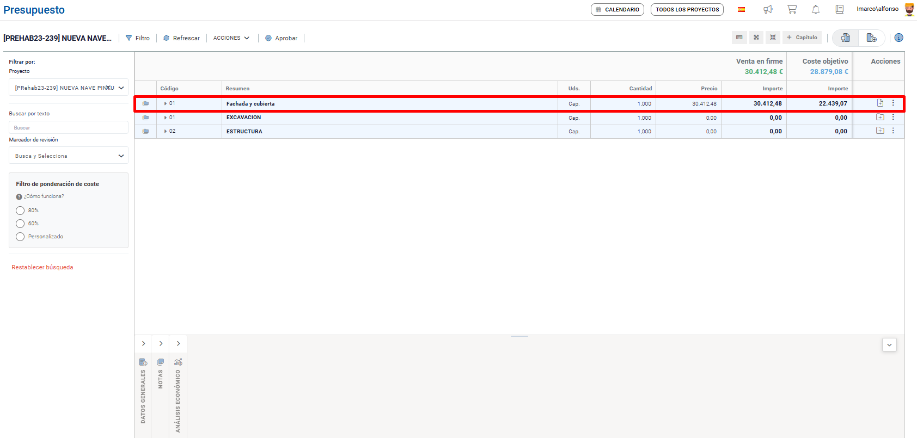
Task: Open options menu for ESTRUCTURA row
Action: (893, 131)
